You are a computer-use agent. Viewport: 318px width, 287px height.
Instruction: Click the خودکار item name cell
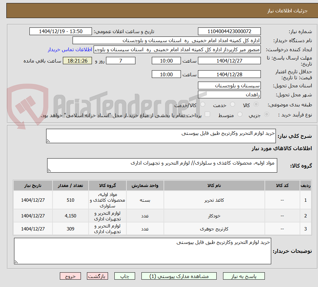click(x=214, y=216)
